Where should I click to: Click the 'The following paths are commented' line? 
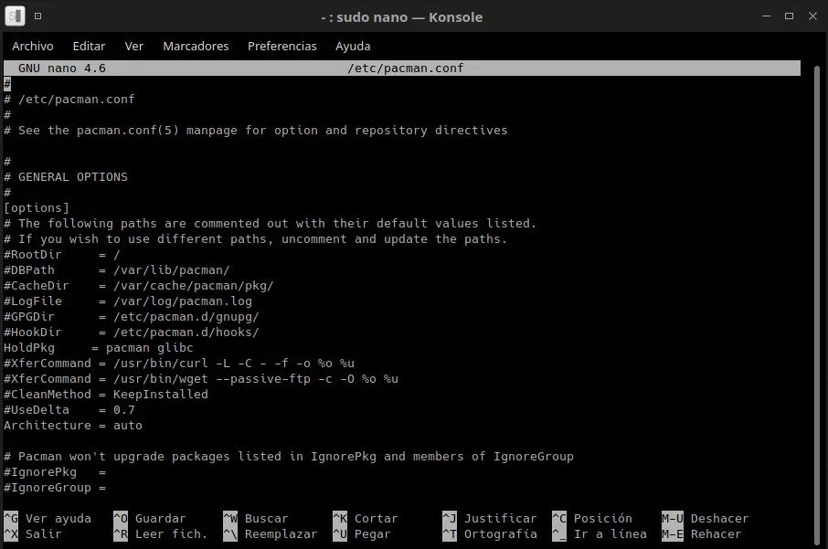coord(271,223)
